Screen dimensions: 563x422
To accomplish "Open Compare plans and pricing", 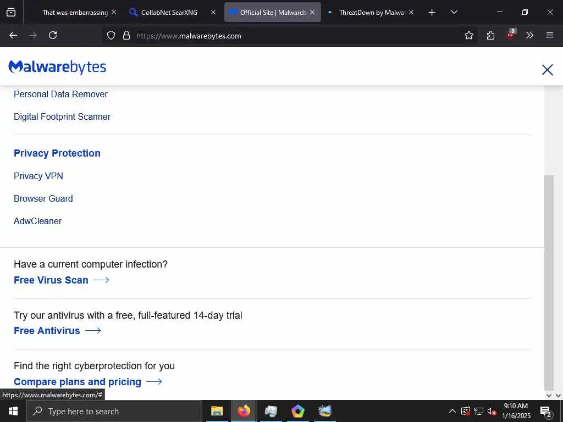I will (78, 381).
